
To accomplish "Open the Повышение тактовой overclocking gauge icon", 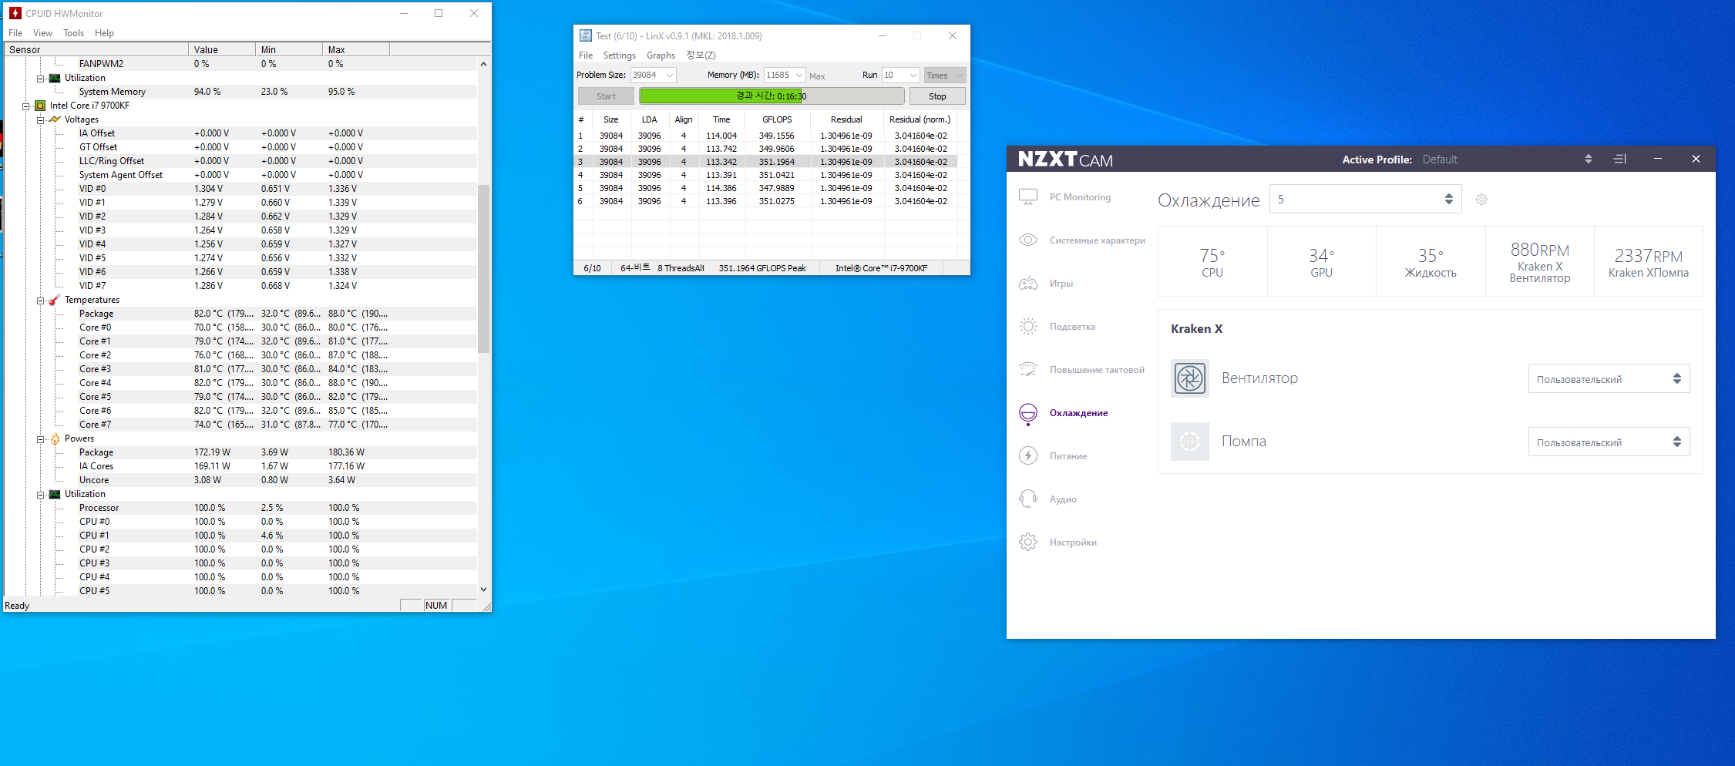I will point(1028,369).
